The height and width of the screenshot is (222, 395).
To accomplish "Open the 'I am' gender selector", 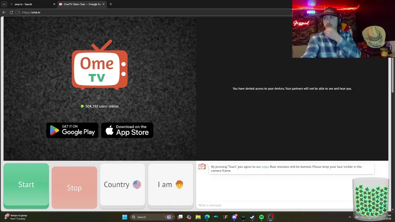I will tap(171, 184).
